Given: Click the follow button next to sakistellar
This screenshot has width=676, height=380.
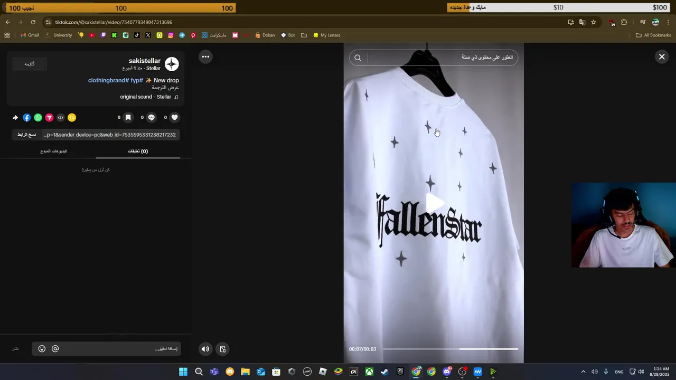Looking at the screenshot, I should [30, 64].
